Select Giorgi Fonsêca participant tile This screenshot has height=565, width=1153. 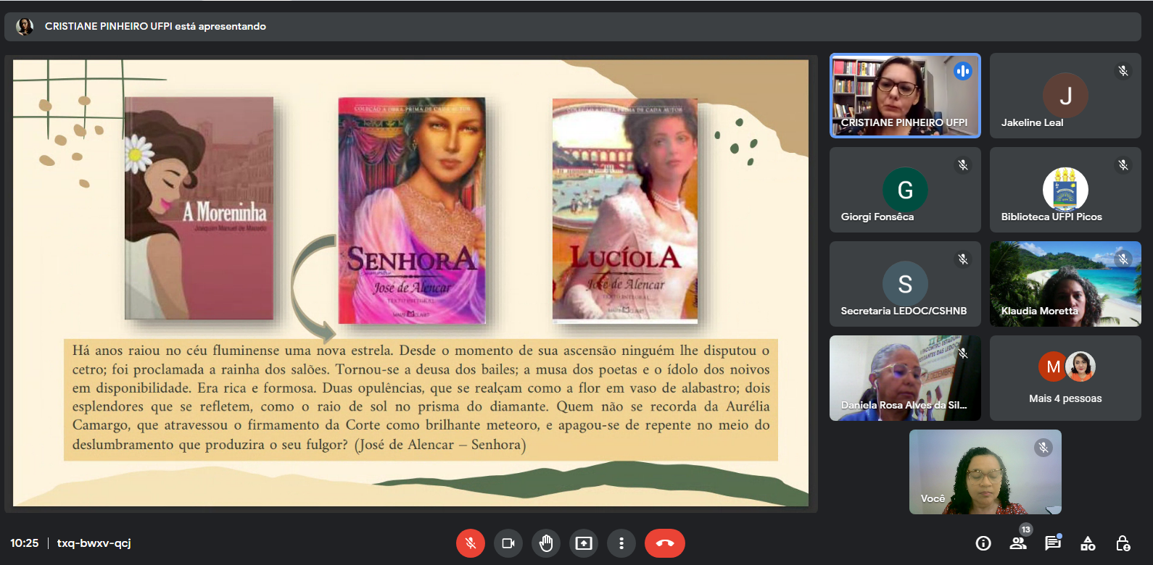pyautogui.click(x=905, y=190)
